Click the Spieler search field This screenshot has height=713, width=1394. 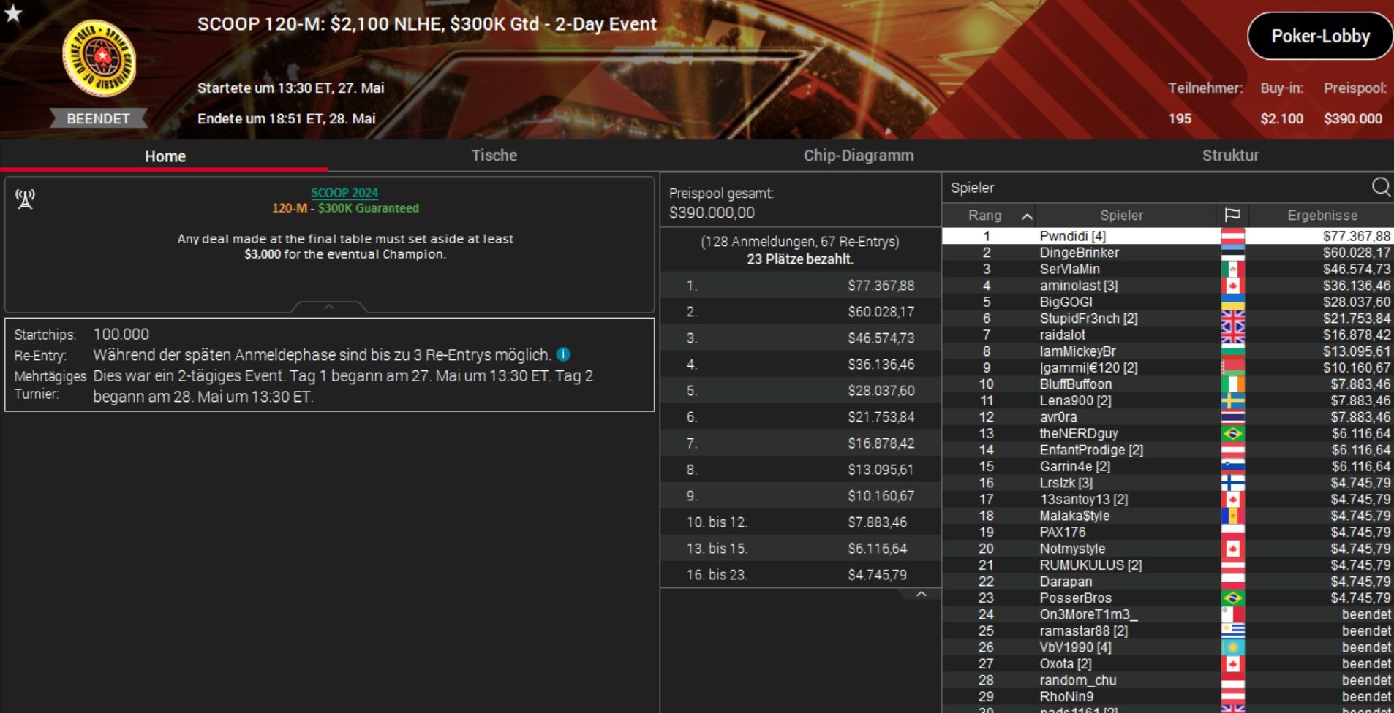click(1156, 188)
